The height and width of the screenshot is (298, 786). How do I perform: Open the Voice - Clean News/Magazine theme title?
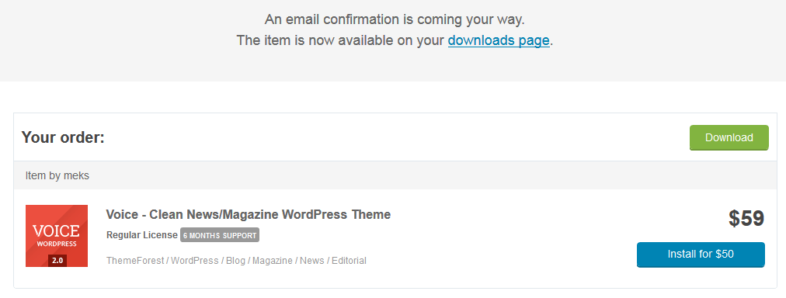click(x=248, y=214)
